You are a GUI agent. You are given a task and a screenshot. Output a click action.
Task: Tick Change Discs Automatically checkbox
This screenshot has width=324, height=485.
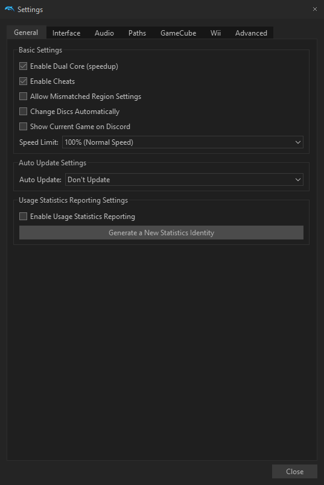tap(23, 112)
